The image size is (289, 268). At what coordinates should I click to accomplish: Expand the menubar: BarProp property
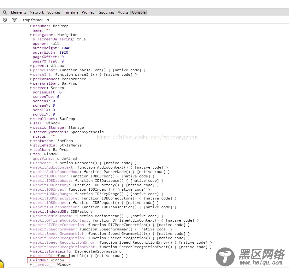pos(31,26)
